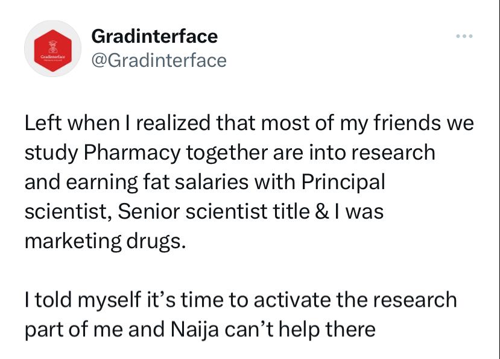Select the word Pharmacy in the tweet
Image resolution: width=500 pixels, height=359 pixels.
coord(132,153)
